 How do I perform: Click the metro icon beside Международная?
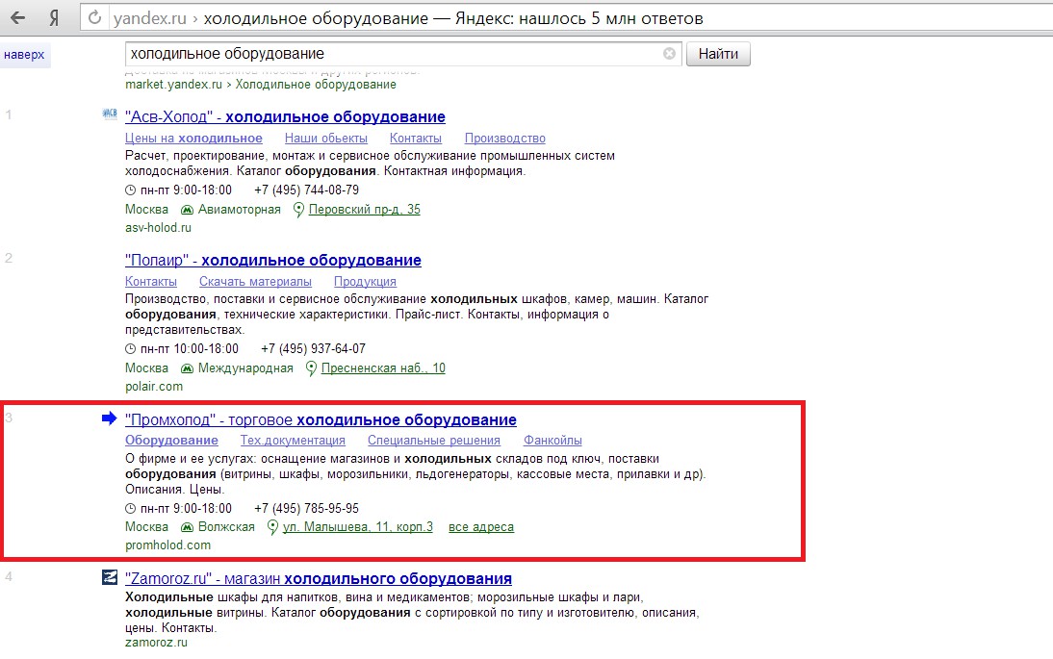188,368
